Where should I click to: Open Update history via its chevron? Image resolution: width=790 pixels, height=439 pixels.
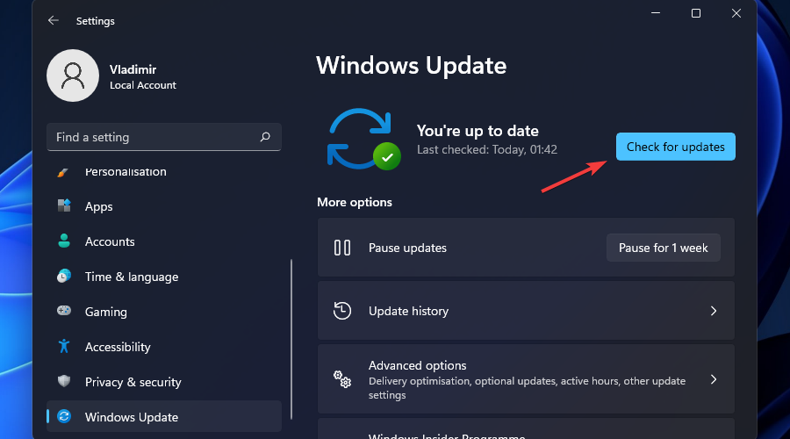714,311
